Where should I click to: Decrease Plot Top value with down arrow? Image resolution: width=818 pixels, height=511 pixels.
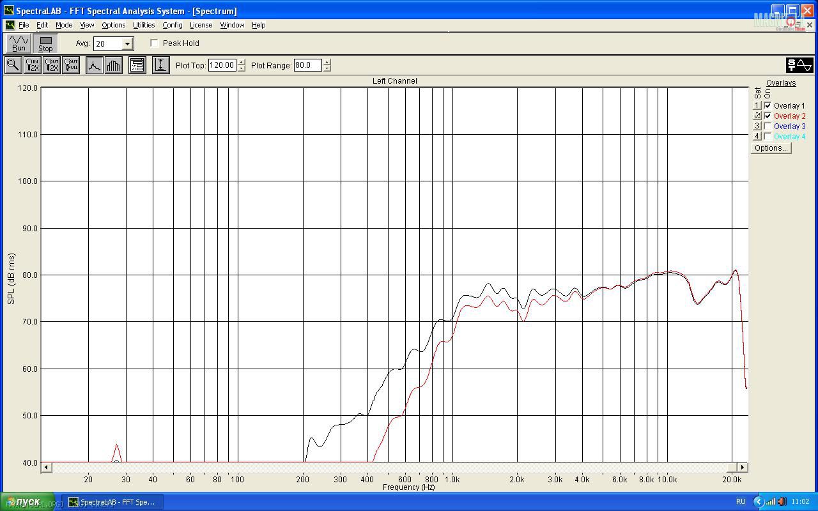(241, 68)
